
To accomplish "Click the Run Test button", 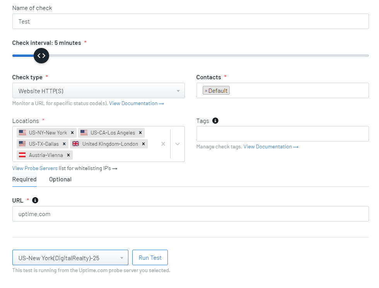I will [150, 257].
